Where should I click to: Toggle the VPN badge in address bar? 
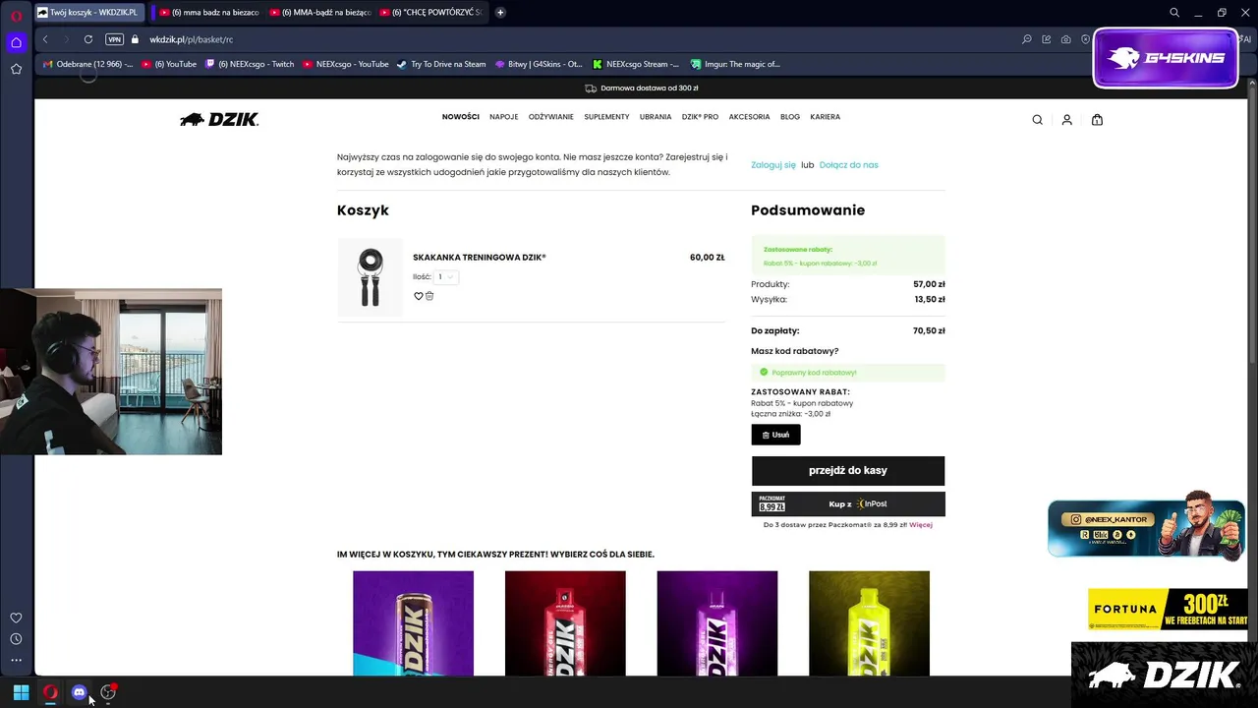point(114,39)
